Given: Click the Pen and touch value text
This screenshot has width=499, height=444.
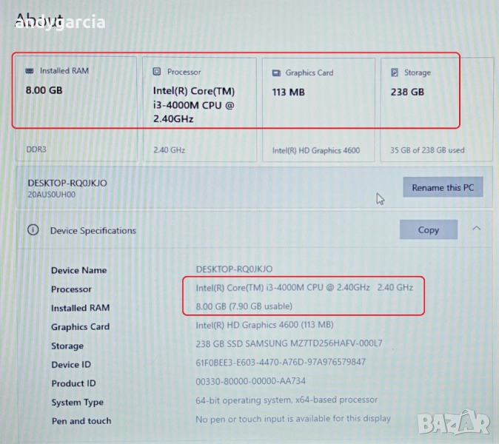Looking at the screenshot, I should point(292,420).
